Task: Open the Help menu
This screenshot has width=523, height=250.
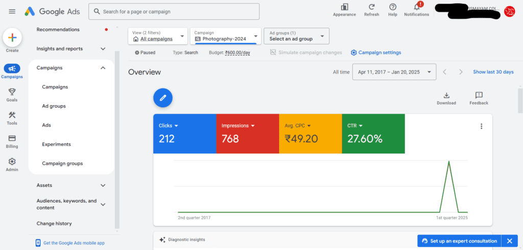Action: click(x=393, y=10)
